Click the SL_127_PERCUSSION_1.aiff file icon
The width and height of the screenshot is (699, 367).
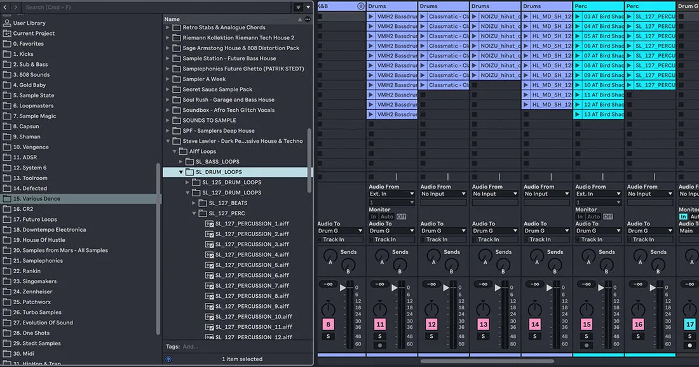(209, 224)
